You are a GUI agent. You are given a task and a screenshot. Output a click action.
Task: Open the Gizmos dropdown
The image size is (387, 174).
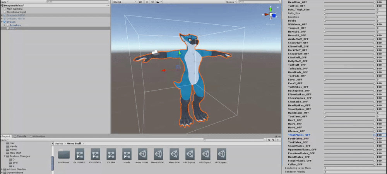(231, 2)
